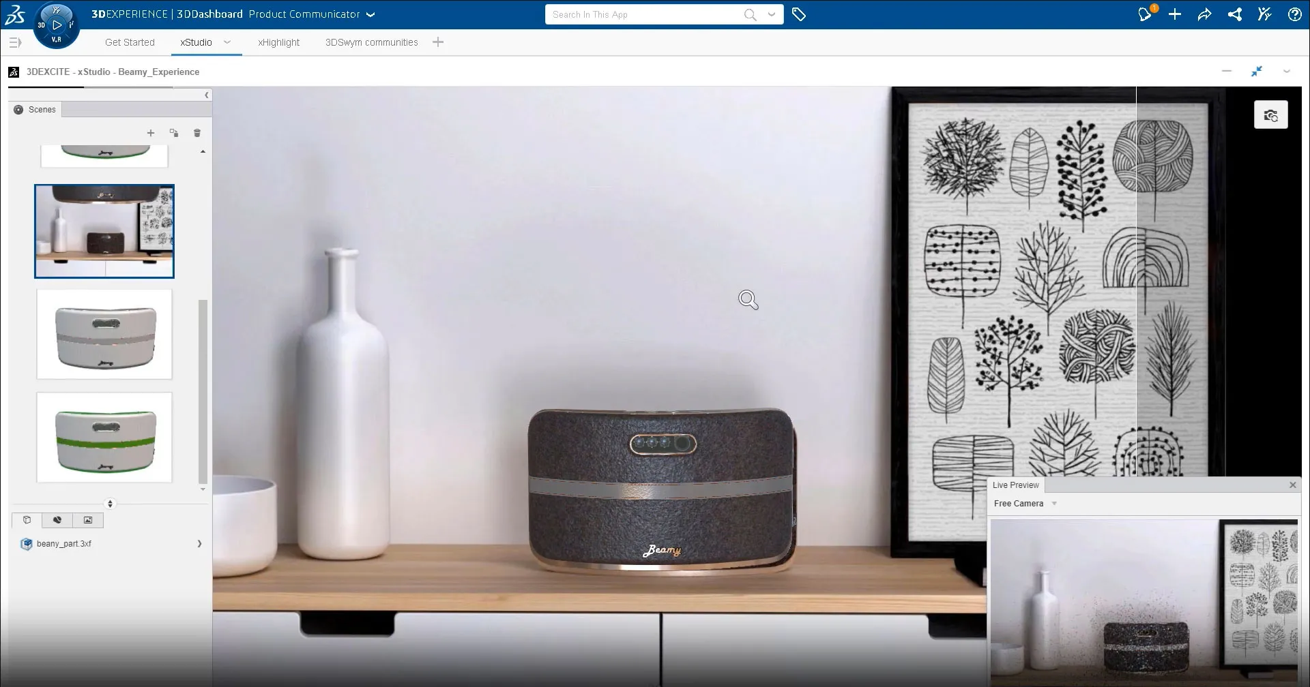1310x687 pixels.
Task: Open the 3DSwym communities tab
Action: pos(371,42)
